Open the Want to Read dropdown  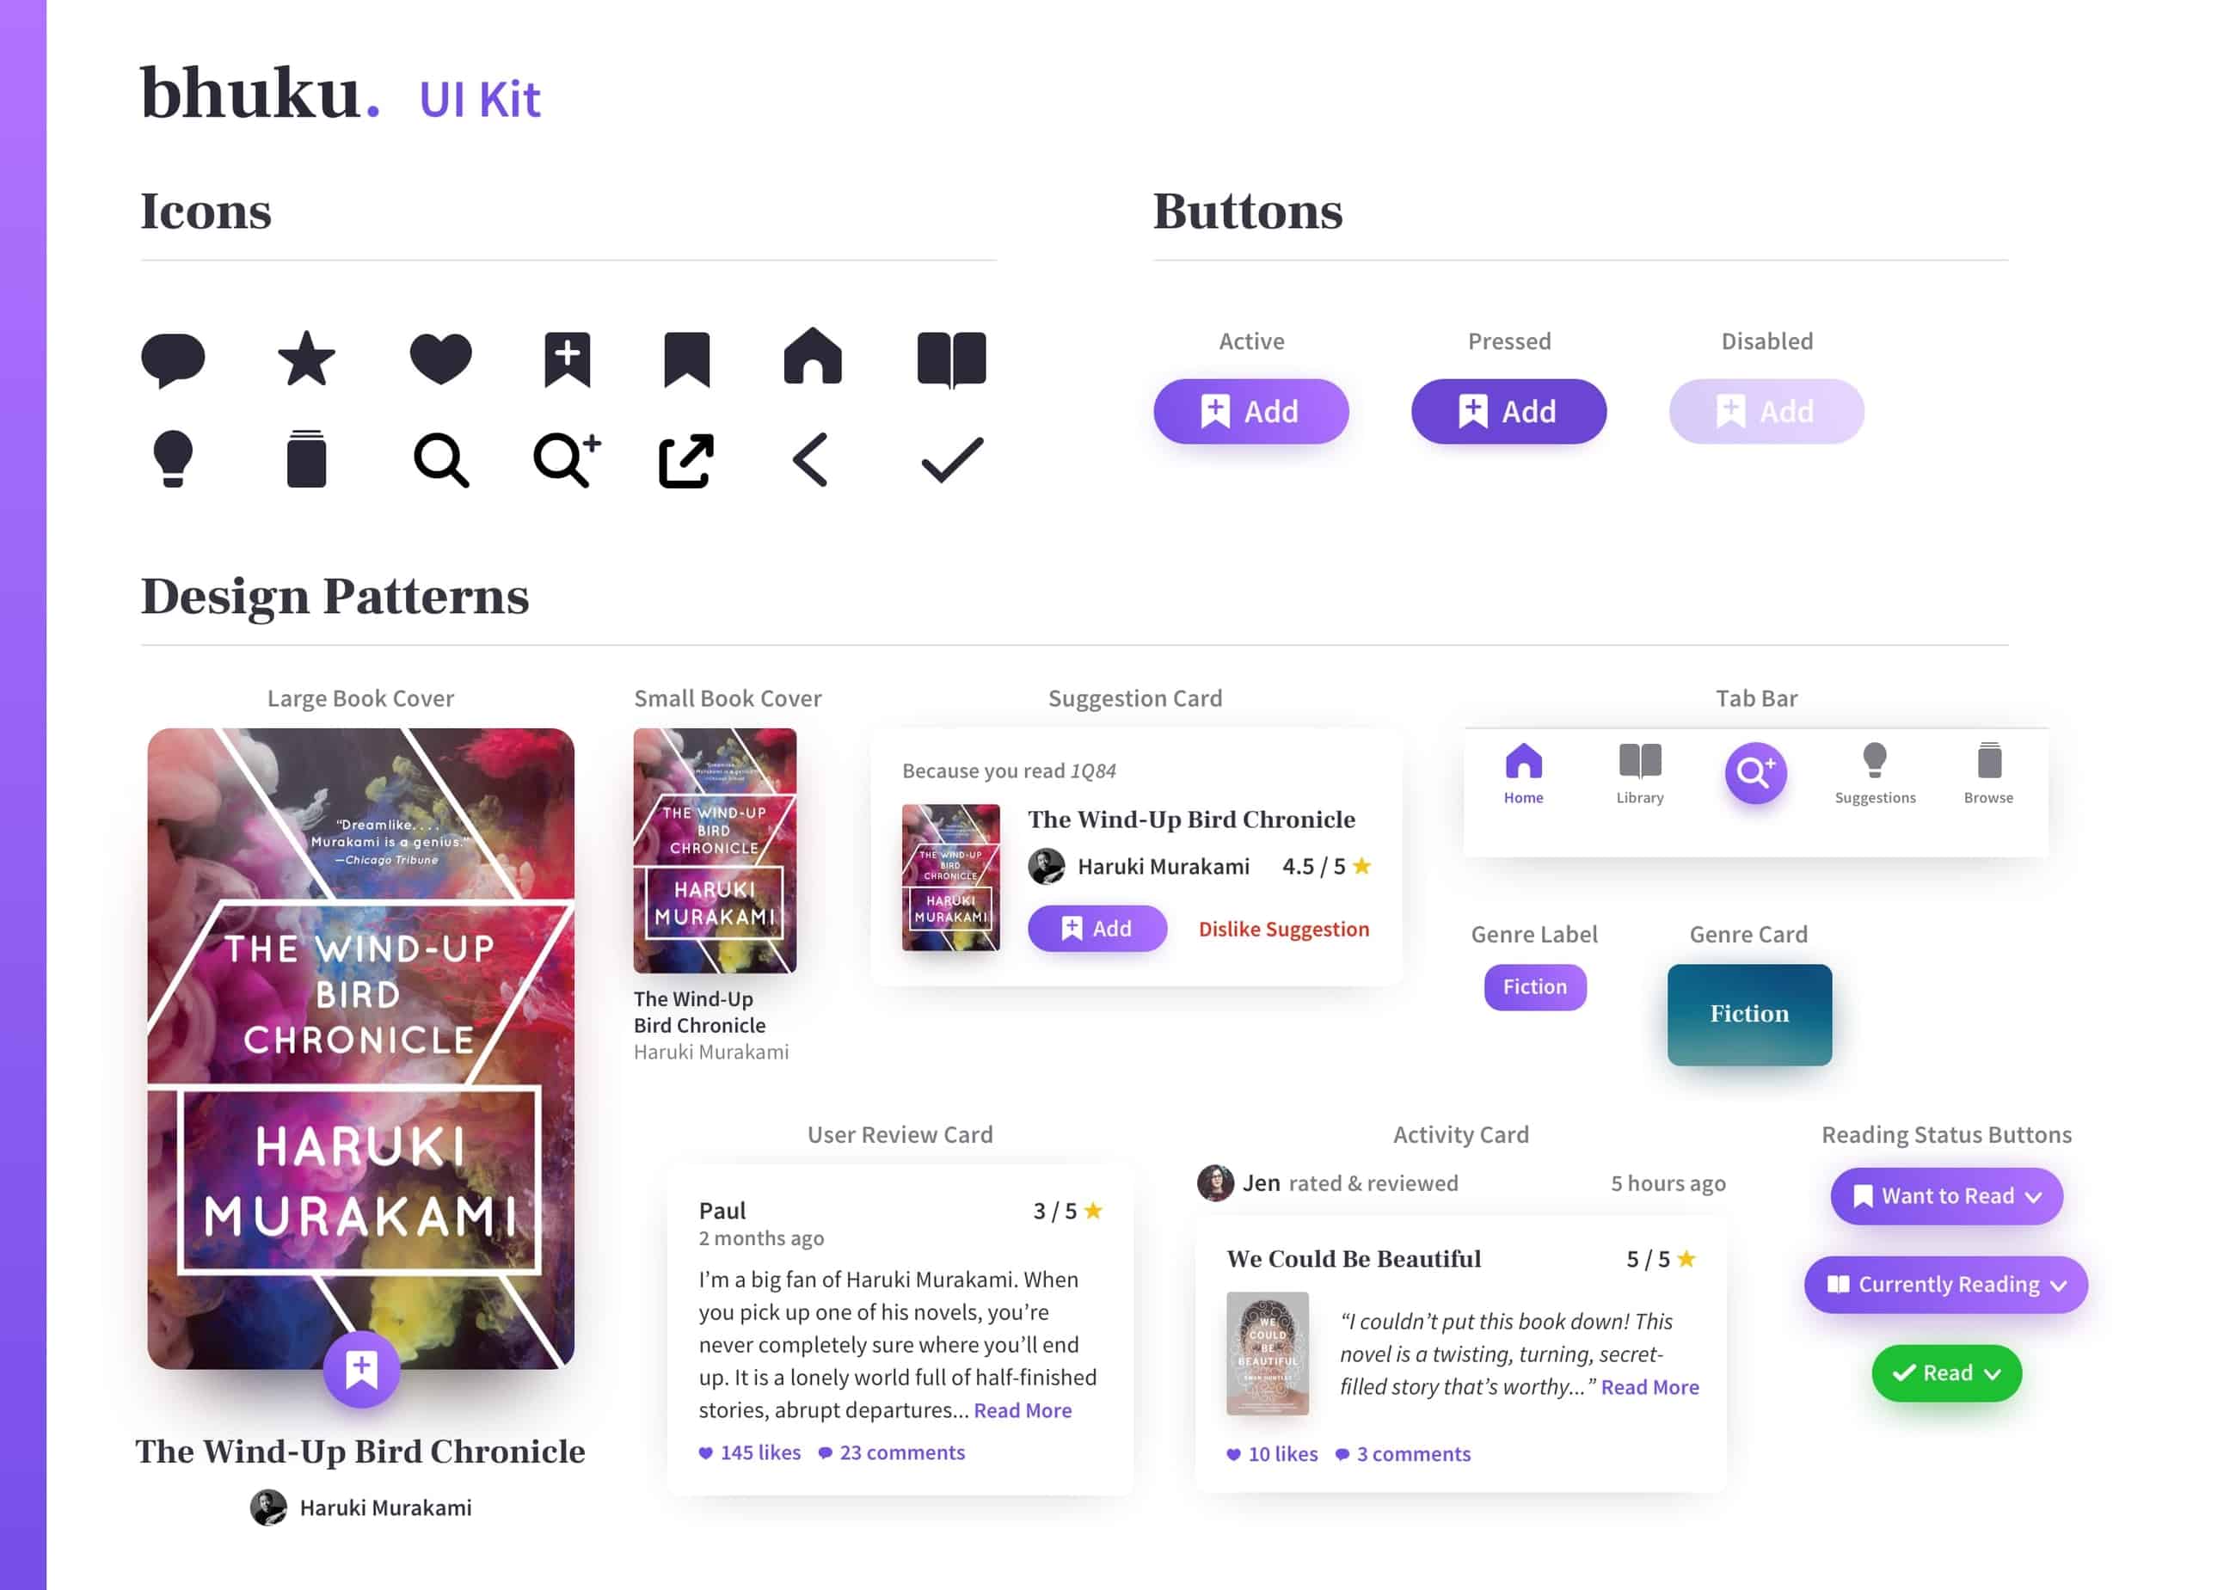click(1946, 1195)
